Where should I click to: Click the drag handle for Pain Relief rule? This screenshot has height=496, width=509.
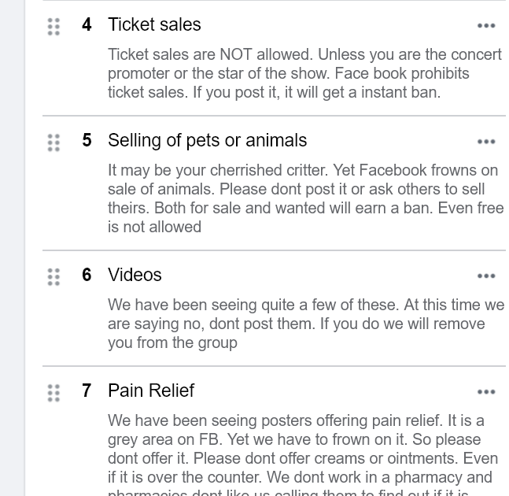[53, 393]
